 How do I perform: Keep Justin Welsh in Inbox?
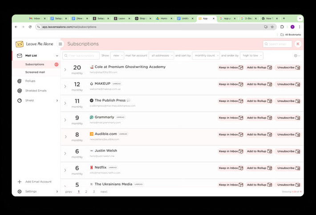coord(231,151)
